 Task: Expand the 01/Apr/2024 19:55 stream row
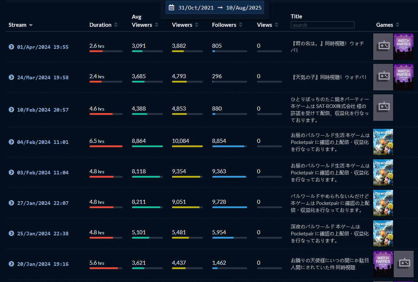[11, 47]
